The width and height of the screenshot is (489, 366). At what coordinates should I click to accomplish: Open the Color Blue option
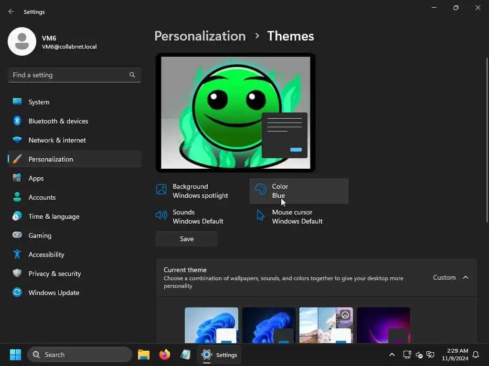[299, 191]
